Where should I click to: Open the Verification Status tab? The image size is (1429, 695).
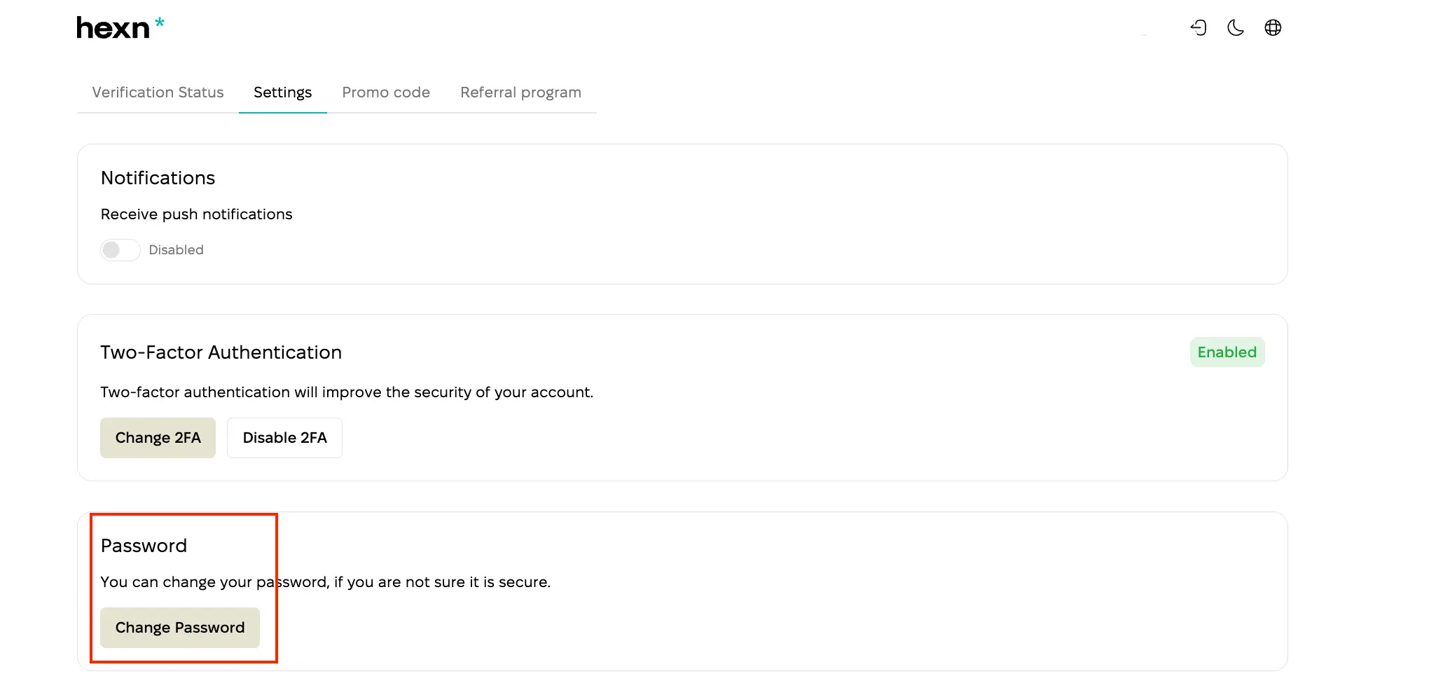pyautogui.click(x=158, y=92)
